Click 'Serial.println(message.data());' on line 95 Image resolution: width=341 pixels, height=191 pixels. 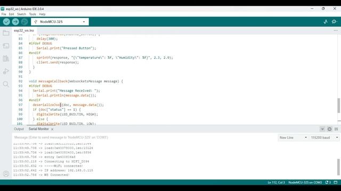(66, 95)
